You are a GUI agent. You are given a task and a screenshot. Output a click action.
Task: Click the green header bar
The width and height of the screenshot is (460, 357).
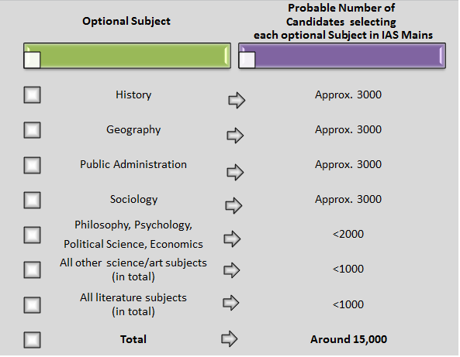click(x=127, y=56)
